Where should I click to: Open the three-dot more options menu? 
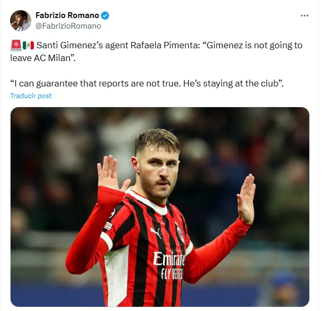click(x=304, y=16)
